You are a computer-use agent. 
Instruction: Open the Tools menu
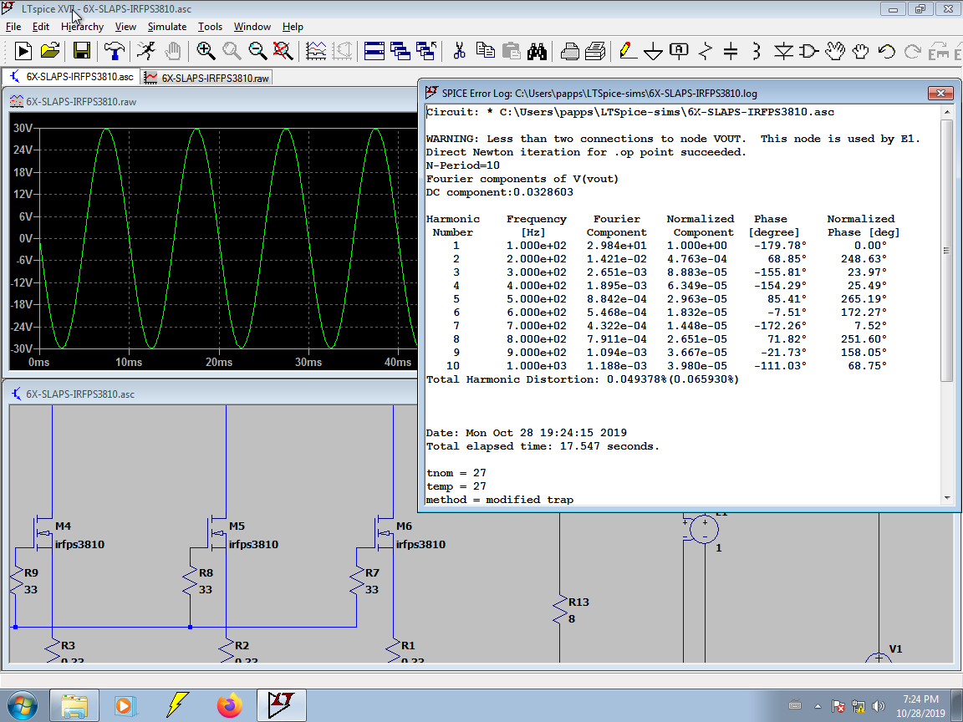pyautogui.click(x=210, y=27)
